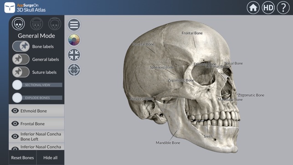Click the Frontal Bone label on skull

pos(192,33)
